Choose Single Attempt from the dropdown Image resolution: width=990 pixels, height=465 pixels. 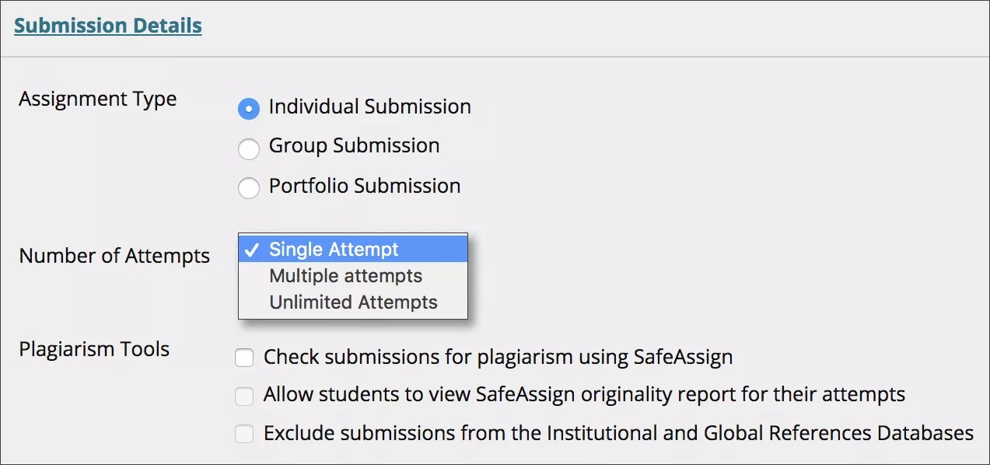click(333, 249)
